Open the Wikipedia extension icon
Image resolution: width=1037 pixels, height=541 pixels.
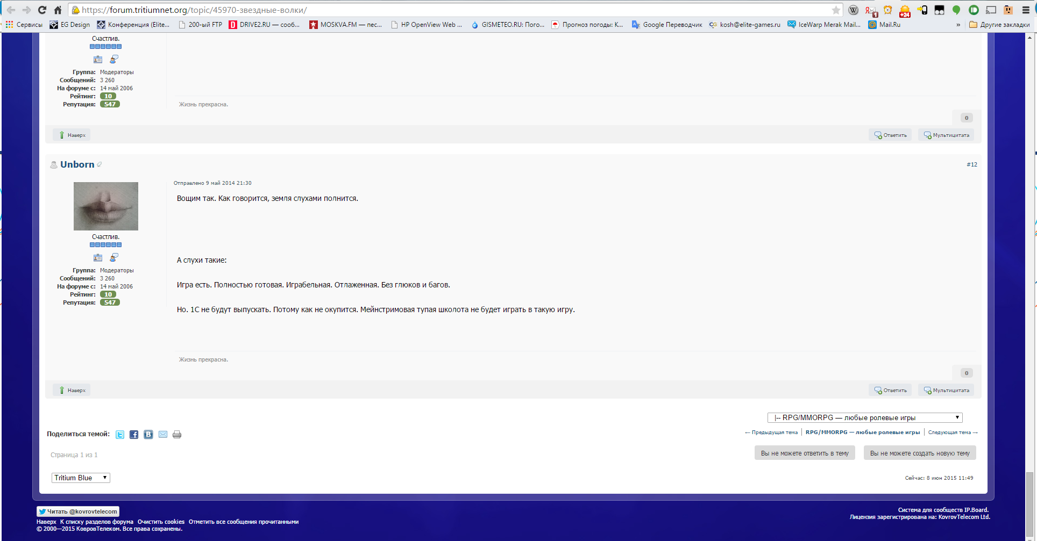click(x=853, y=10)
